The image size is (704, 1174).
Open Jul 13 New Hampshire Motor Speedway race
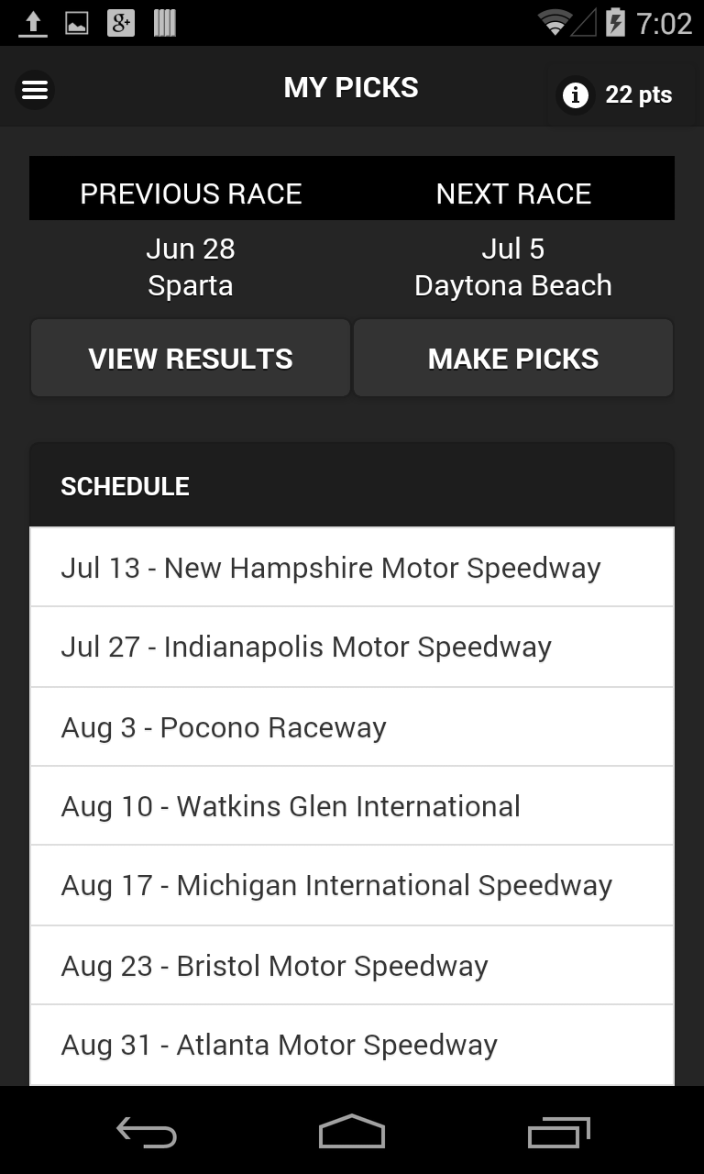[352, 568]
